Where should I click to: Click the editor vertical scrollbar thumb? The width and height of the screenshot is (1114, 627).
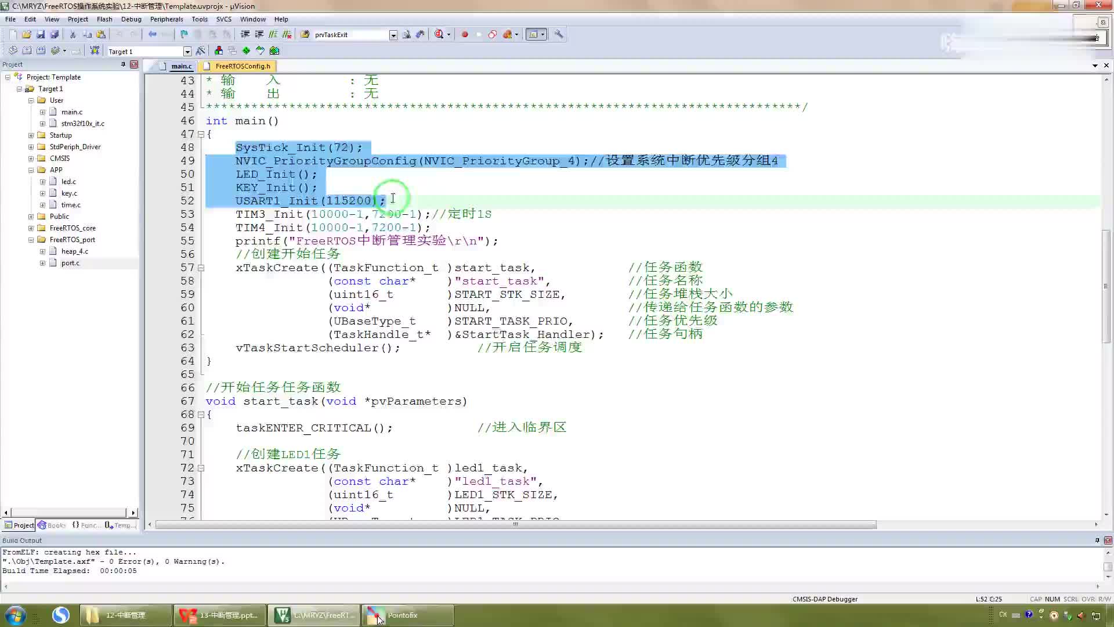click(x=1106, y=286)
